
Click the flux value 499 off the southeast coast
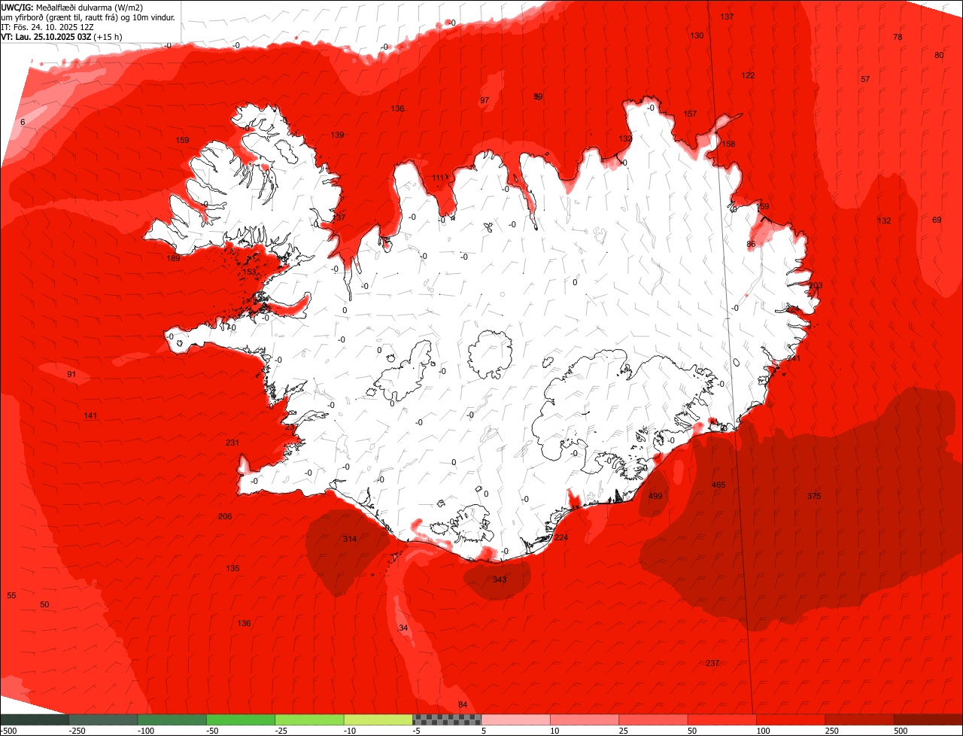click(655, 496)
